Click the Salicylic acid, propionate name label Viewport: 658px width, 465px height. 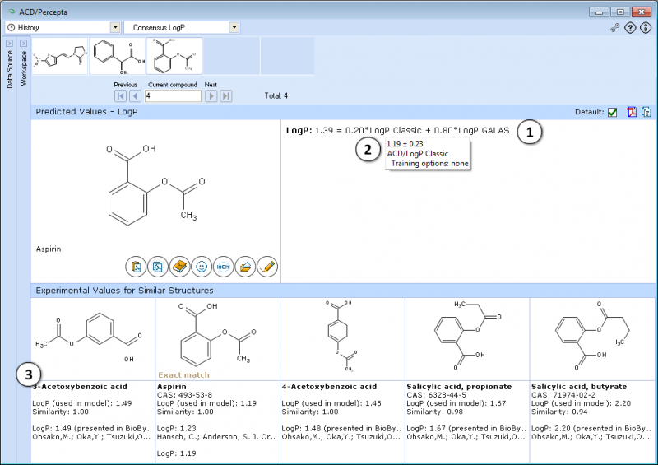pyautogui.click(x=459, y=387)
